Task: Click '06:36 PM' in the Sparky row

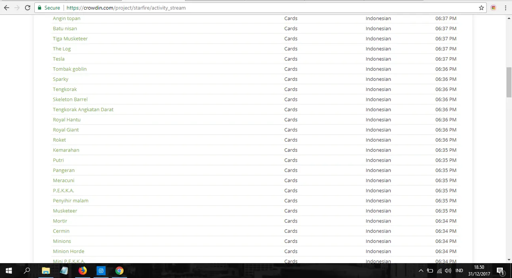Action: [446, 79]
